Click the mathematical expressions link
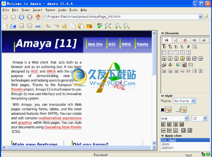Image resolution: width=212 pixels, height=157 pixels. click(60, 118)
